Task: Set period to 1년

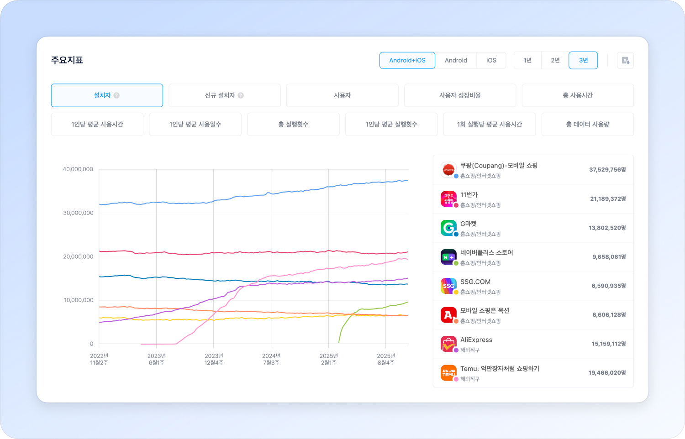Action: click(x=527, y=60)
